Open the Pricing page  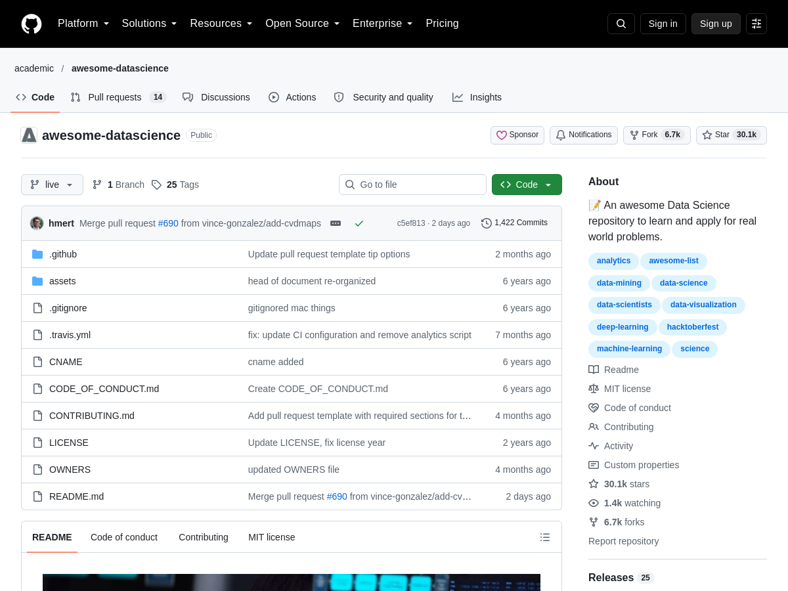pos(442,24)
